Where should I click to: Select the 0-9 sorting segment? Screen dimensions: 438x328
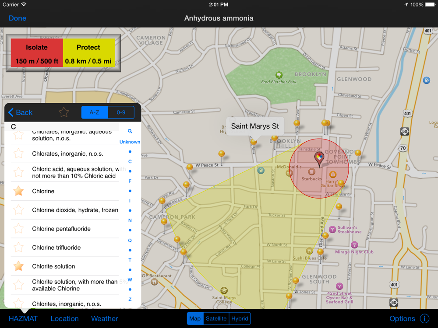pyautogui.click(x=121, y=112)
